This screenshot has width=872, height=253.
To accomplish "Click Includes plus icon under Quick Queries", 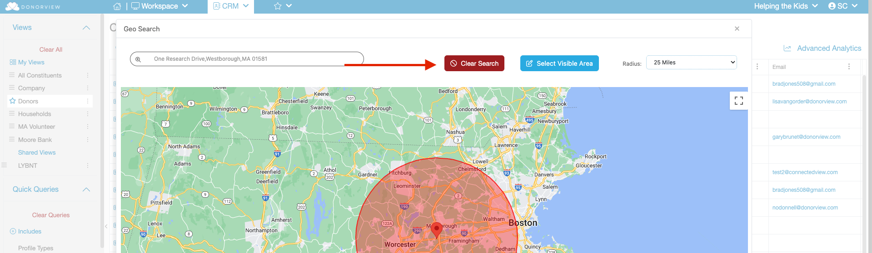I will [13, 231].
